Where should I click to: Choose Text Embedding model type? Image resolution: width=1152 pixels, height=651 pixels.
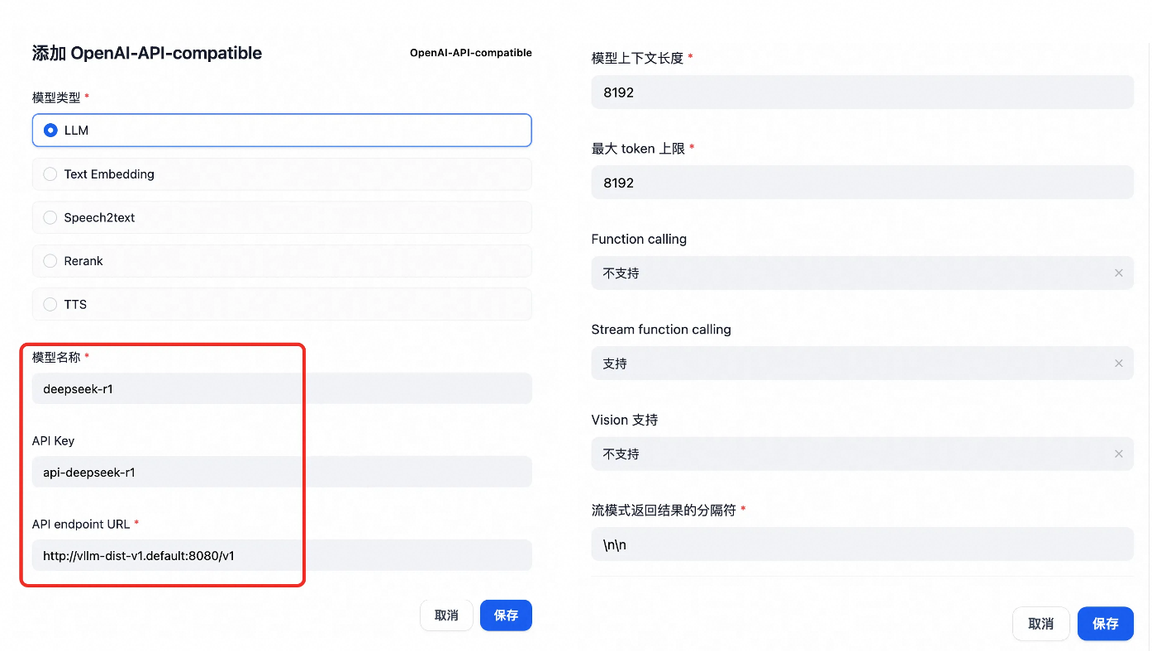coord(282,174)
